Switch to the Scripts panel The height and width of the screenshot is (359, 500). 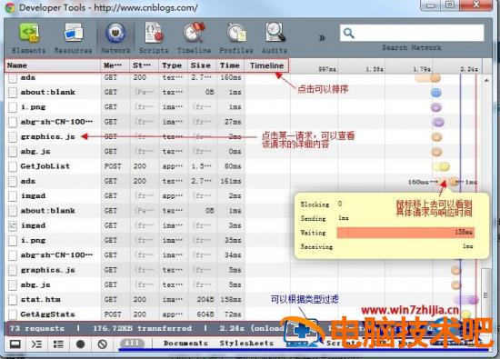click(x=154, y=37)
